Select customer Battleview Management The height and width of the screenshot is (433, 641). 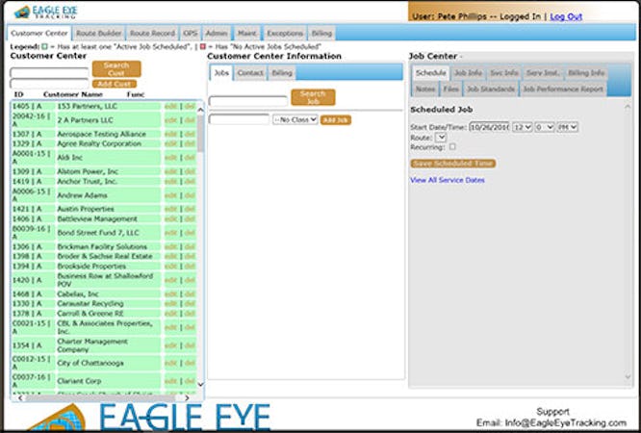(97, 218)
